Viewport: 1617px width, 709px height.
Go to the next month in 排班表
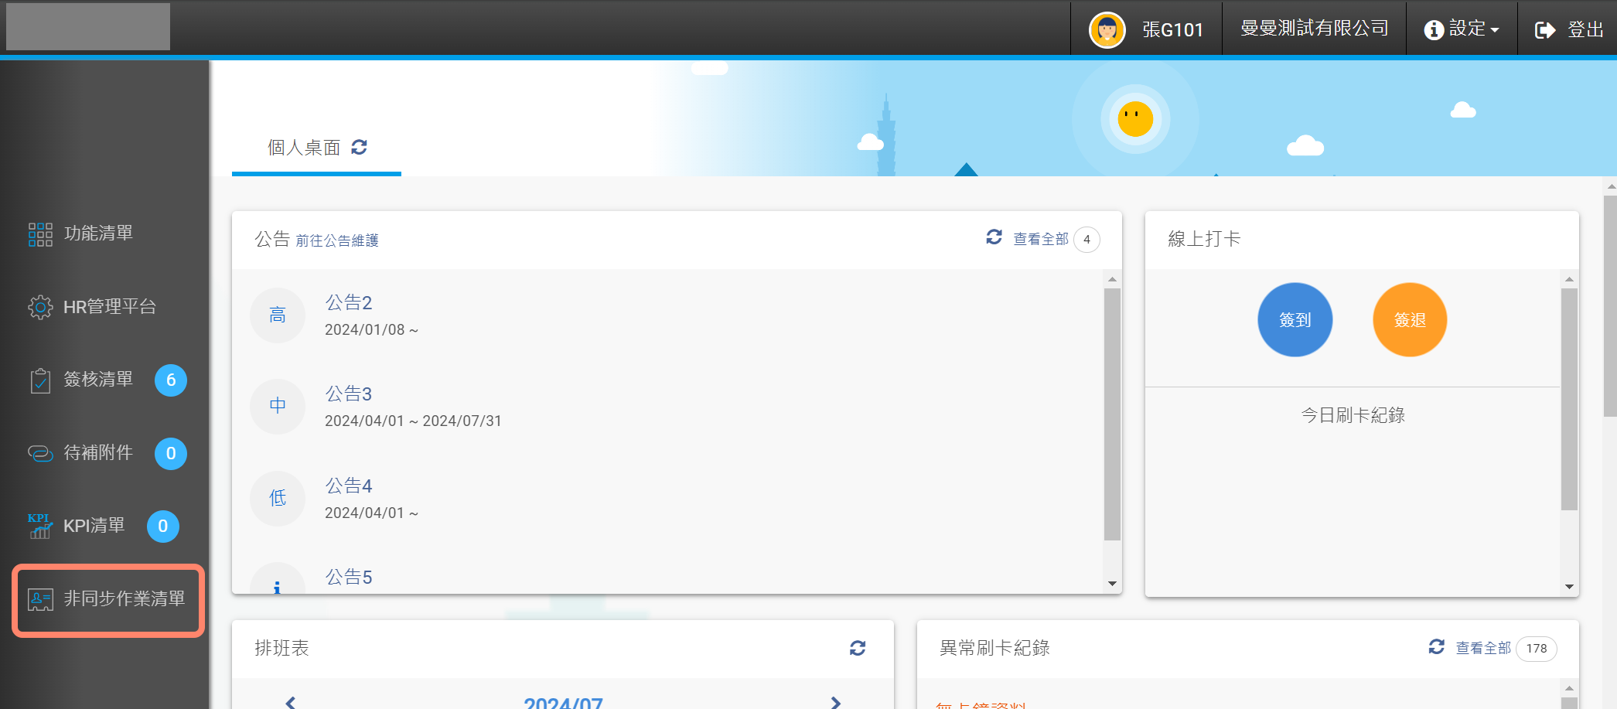pos(835,702)
